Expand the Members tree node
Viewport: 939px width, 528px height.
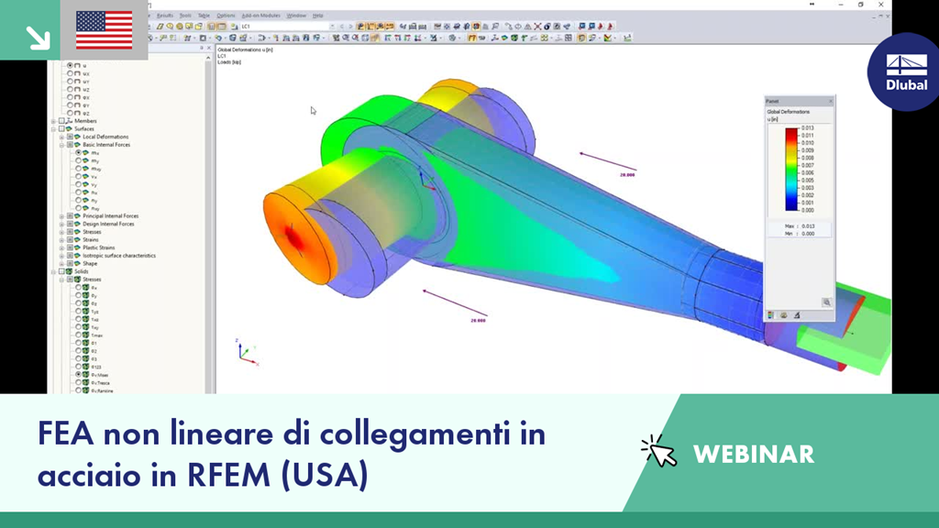54,121
